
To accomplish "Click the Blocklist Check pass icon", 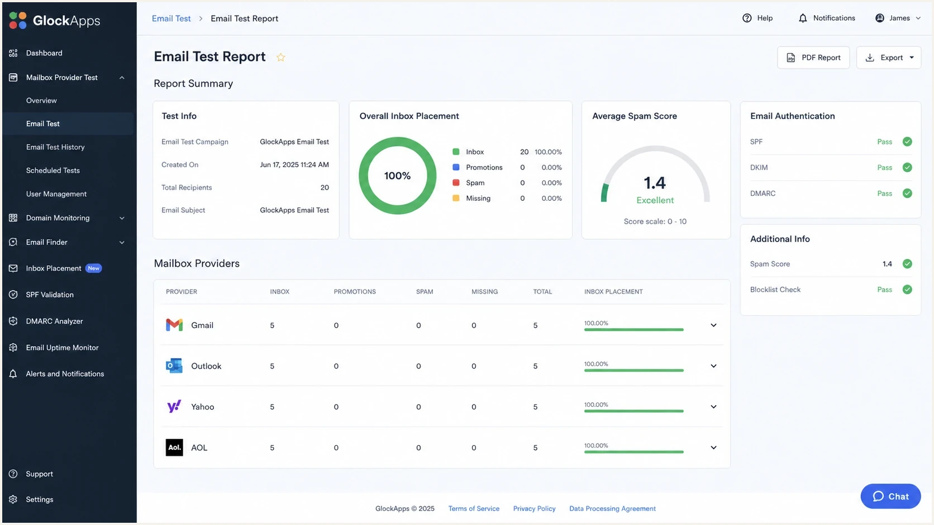I will (907, 290).
